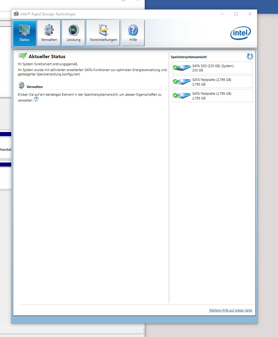Open the Status tab
278x337 pixels.
pos(24,33)
